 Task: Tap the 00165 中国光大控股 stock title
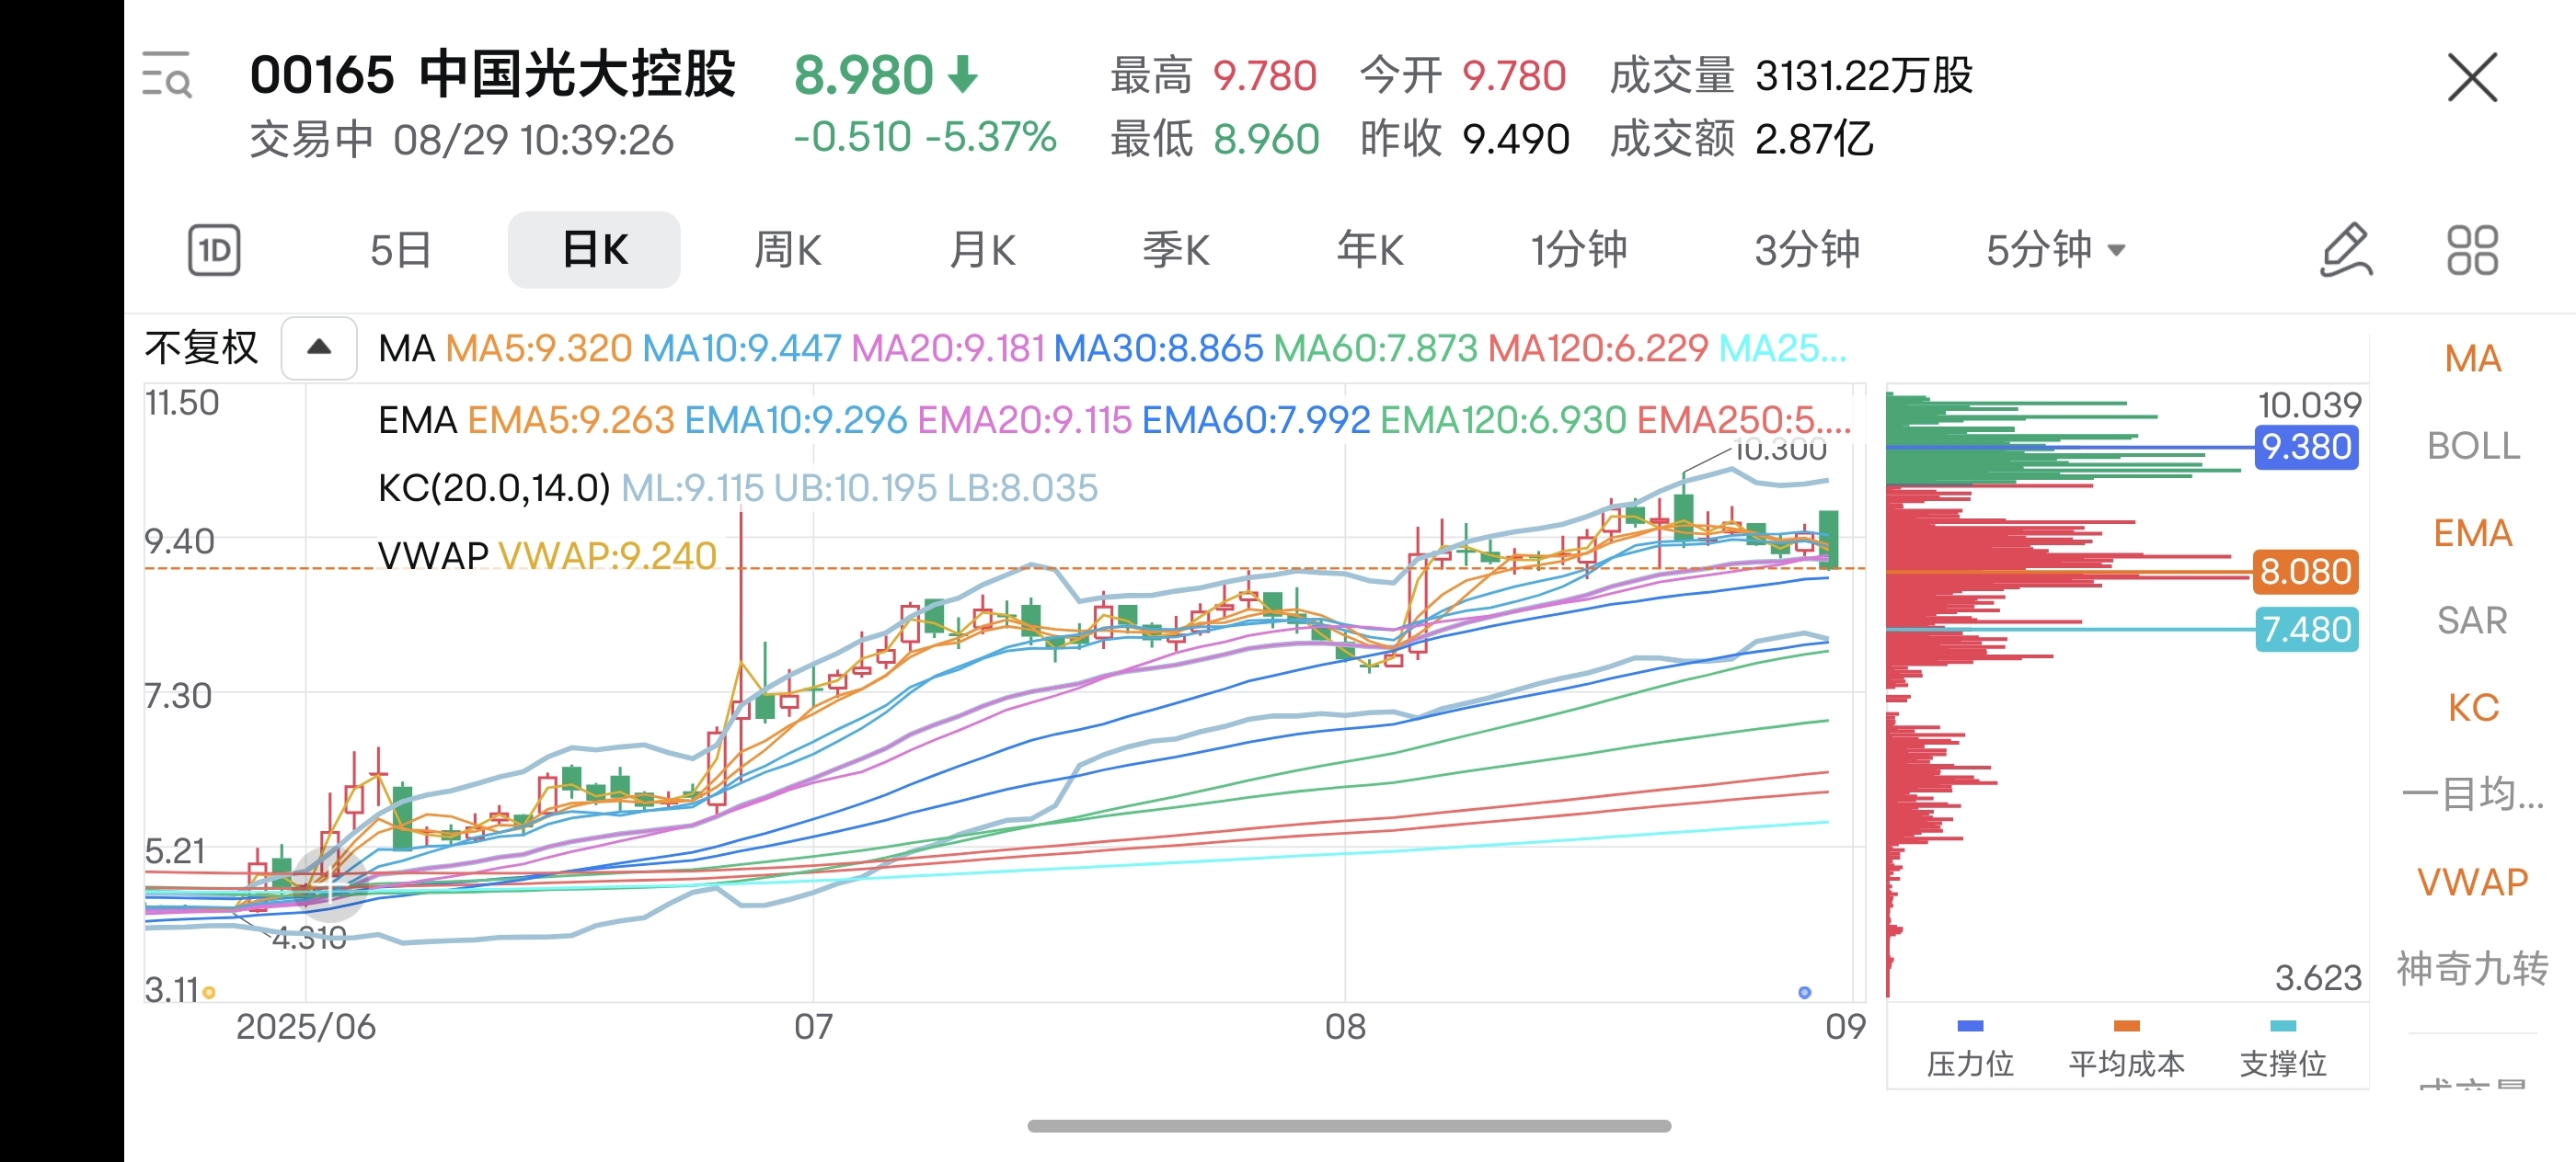tap(492, 75)
